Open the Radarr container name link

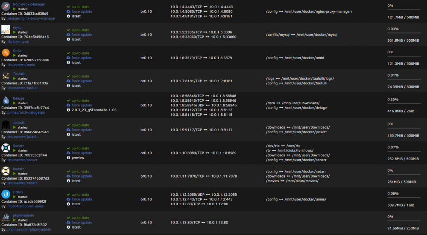click(x=18, y=169)
